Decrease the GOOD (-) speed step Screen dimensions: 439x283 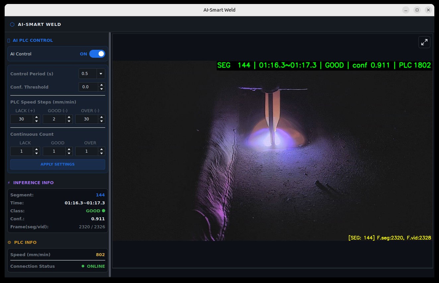69,121
